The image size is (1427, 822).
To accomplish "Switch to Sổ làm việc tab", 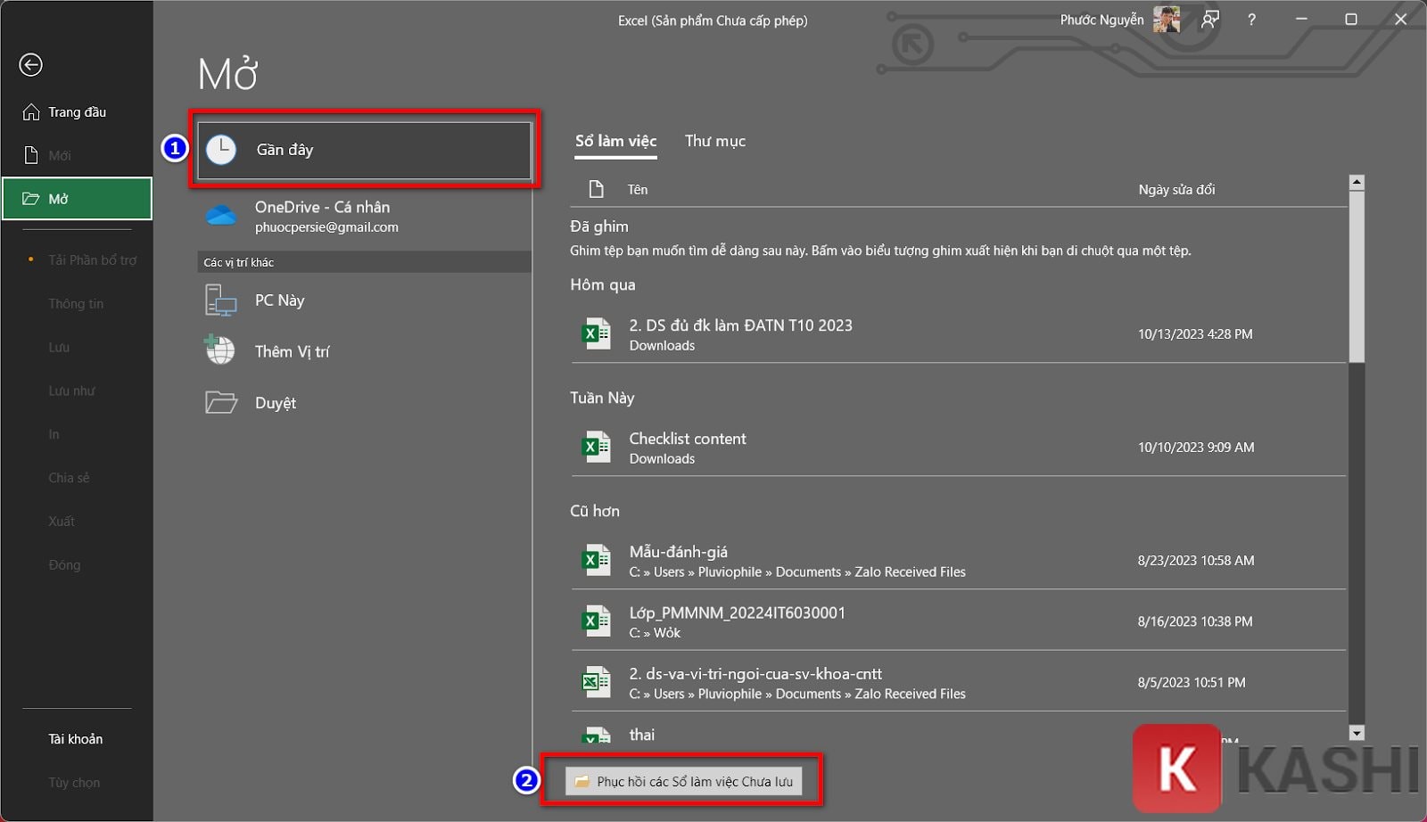I will 615,141.
